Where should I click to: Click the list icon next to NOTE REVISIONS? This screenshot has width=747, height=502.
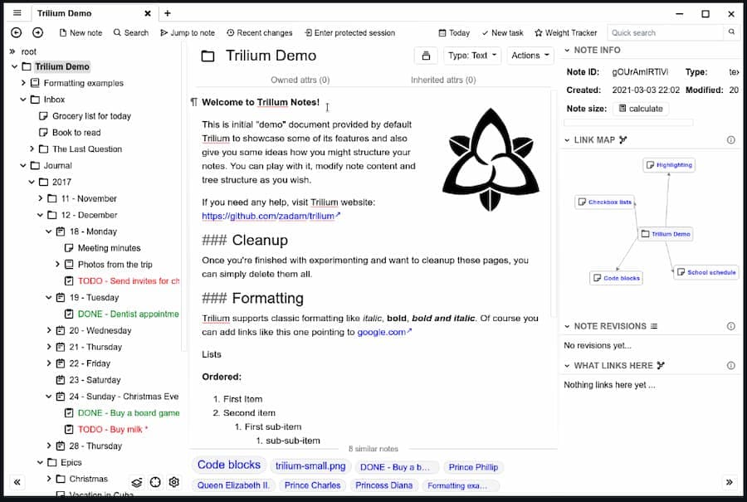pos(654,326)
